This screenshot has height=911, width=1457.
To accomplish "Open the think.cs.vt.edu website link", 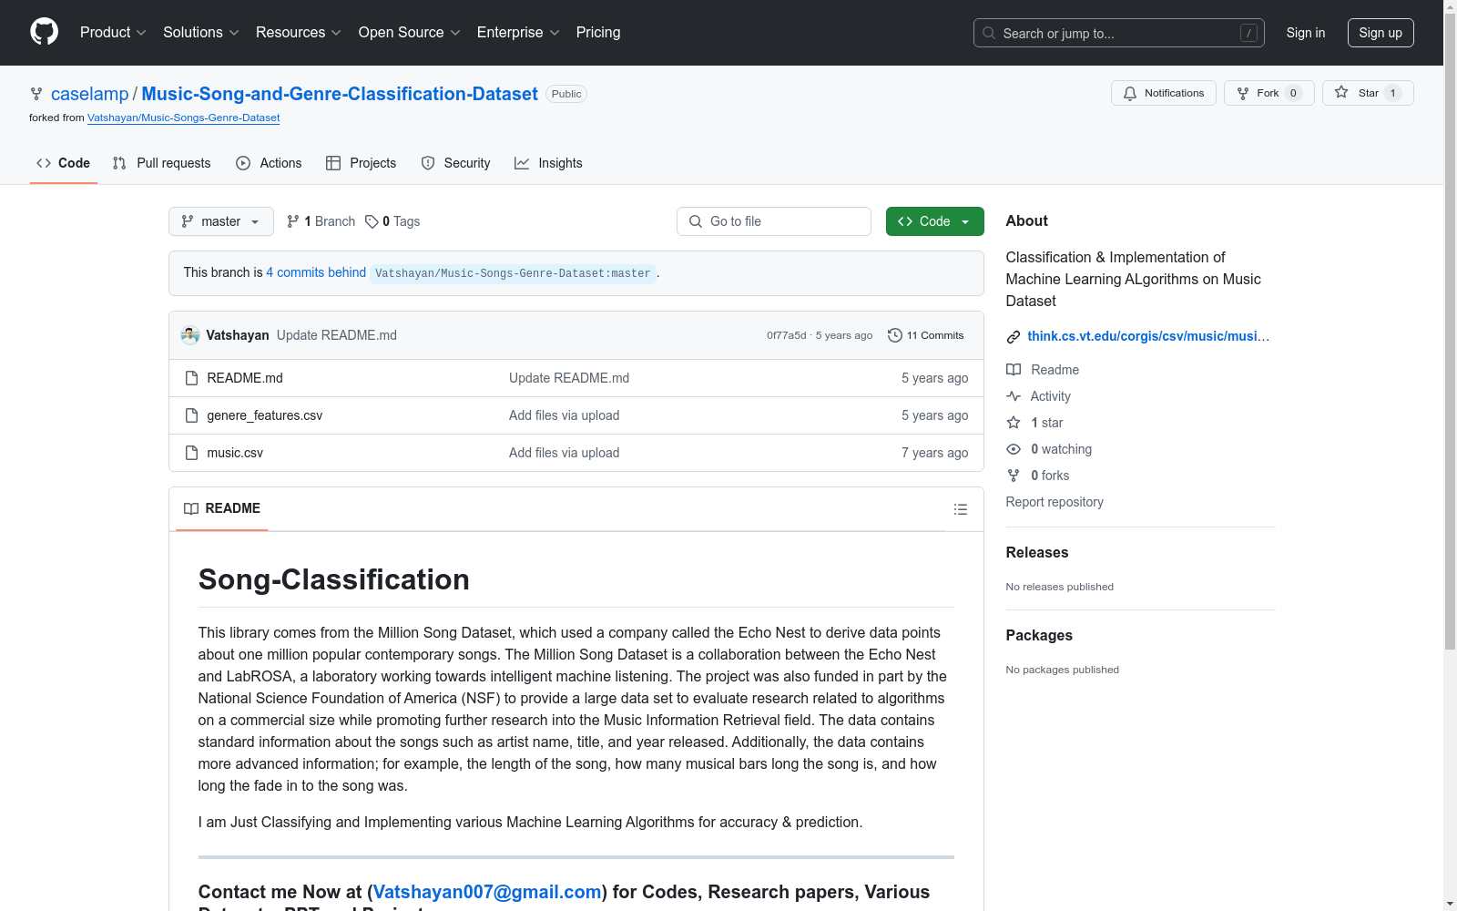I will pyautogui.click(x=1148, y=336).
